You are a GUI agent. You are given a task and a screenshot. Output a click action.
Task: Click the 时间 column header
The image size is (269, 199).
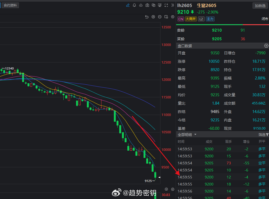click(x=181, y=142)
